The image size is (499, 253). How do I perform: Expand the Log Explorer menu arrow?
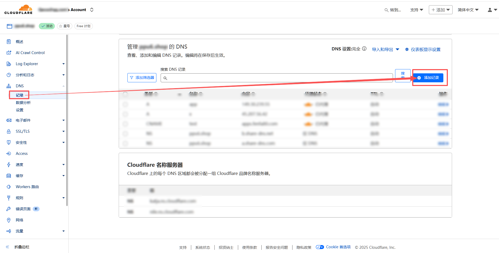64,64
